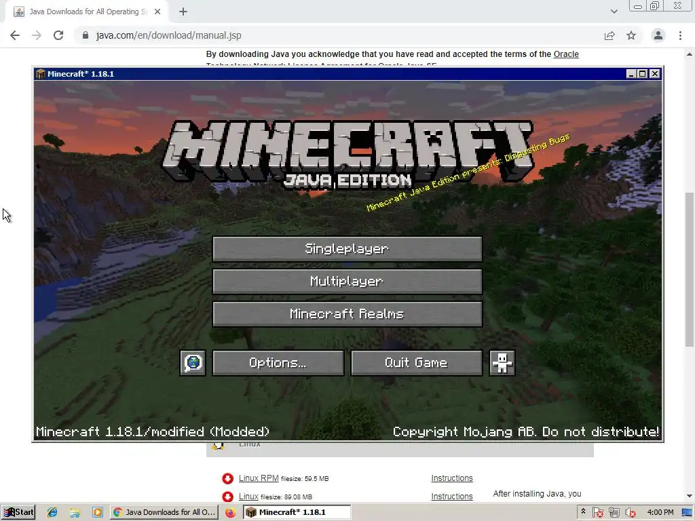Select the Java Downloads browser tab

87,12
